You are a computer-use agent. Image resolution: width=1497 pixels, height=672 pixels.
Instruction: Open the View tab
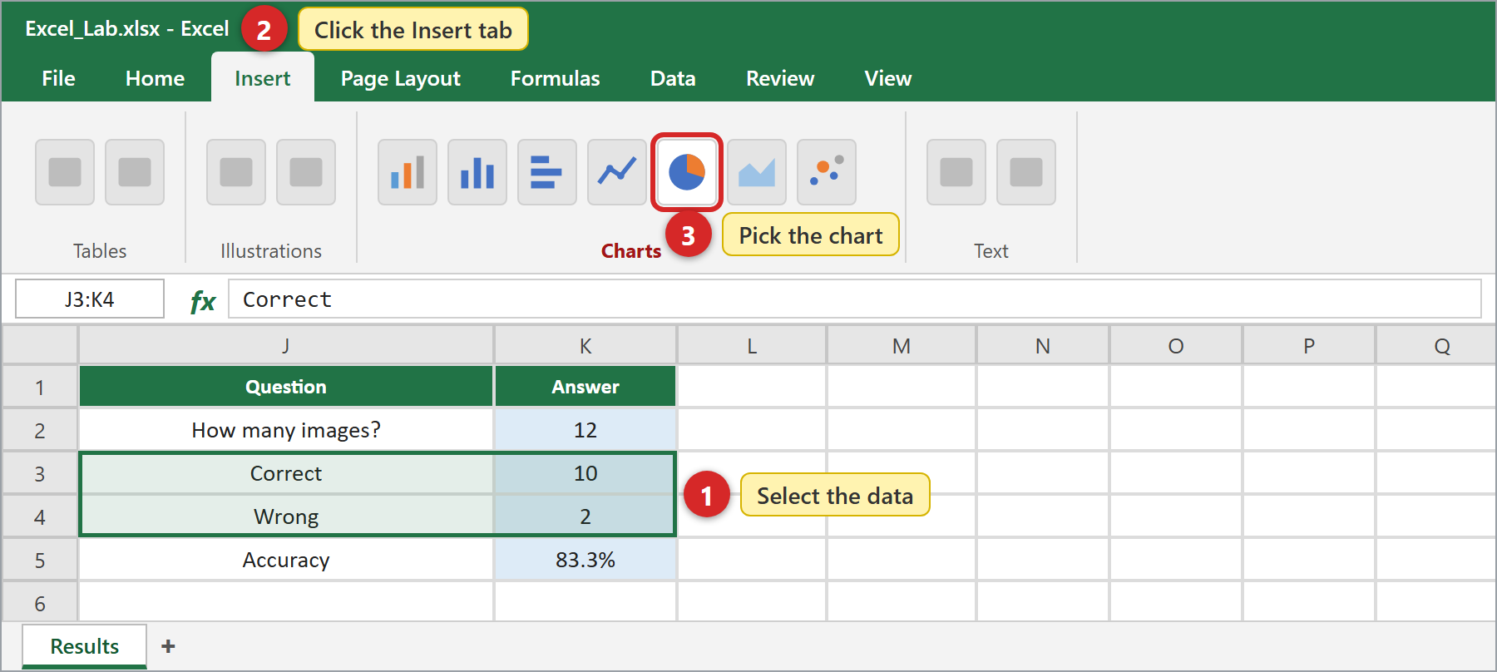[888, 78]
